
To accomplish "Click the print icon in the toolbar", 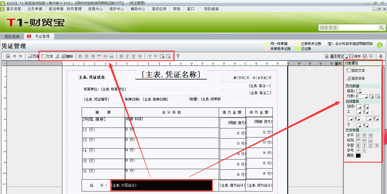I will 8,56.
